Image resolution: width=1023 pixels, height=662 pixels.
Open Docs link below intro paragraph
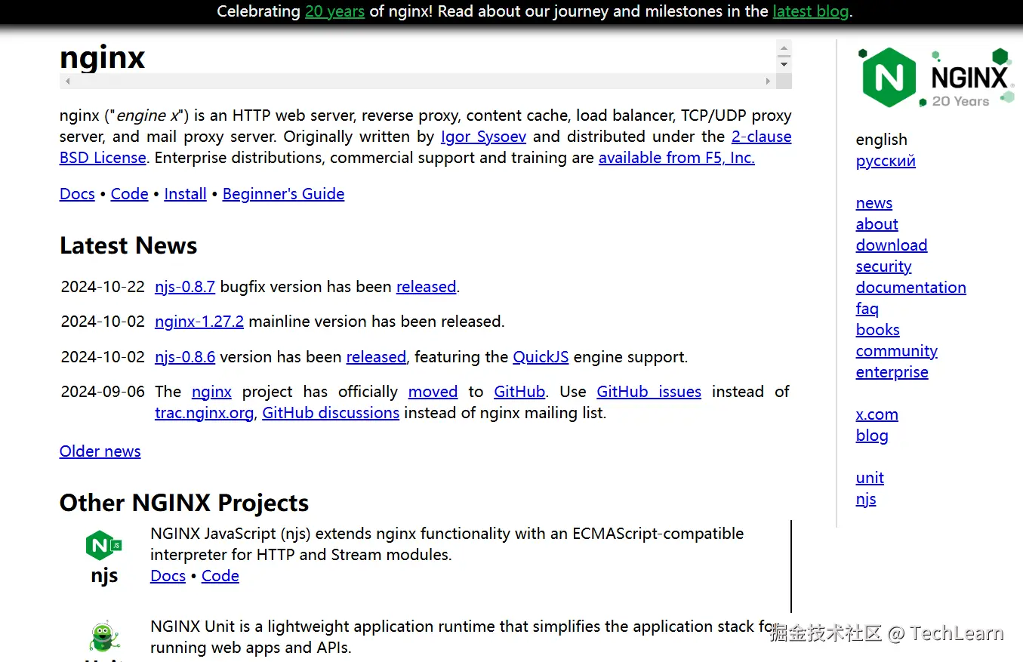point(77,194)
